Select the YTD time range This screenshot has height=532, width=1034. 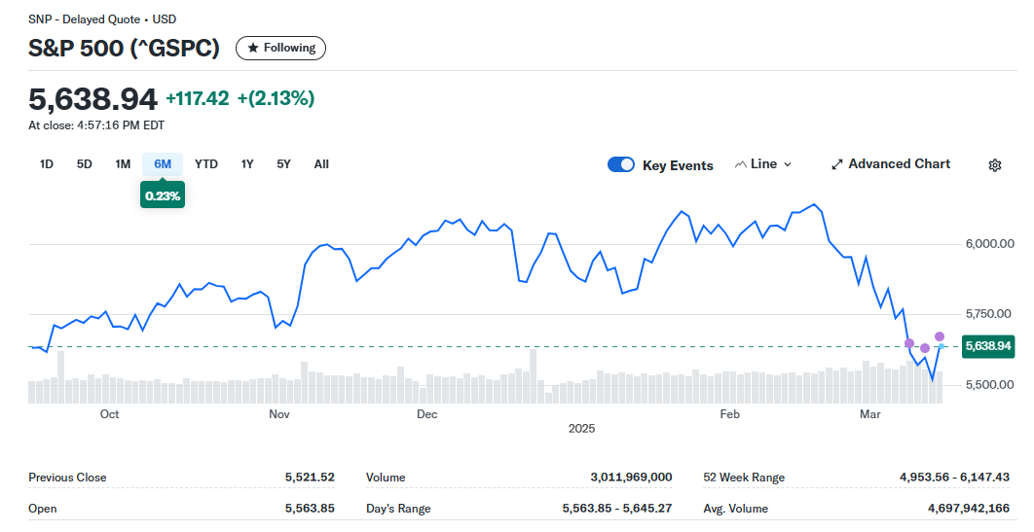click(x=206, y=164)
